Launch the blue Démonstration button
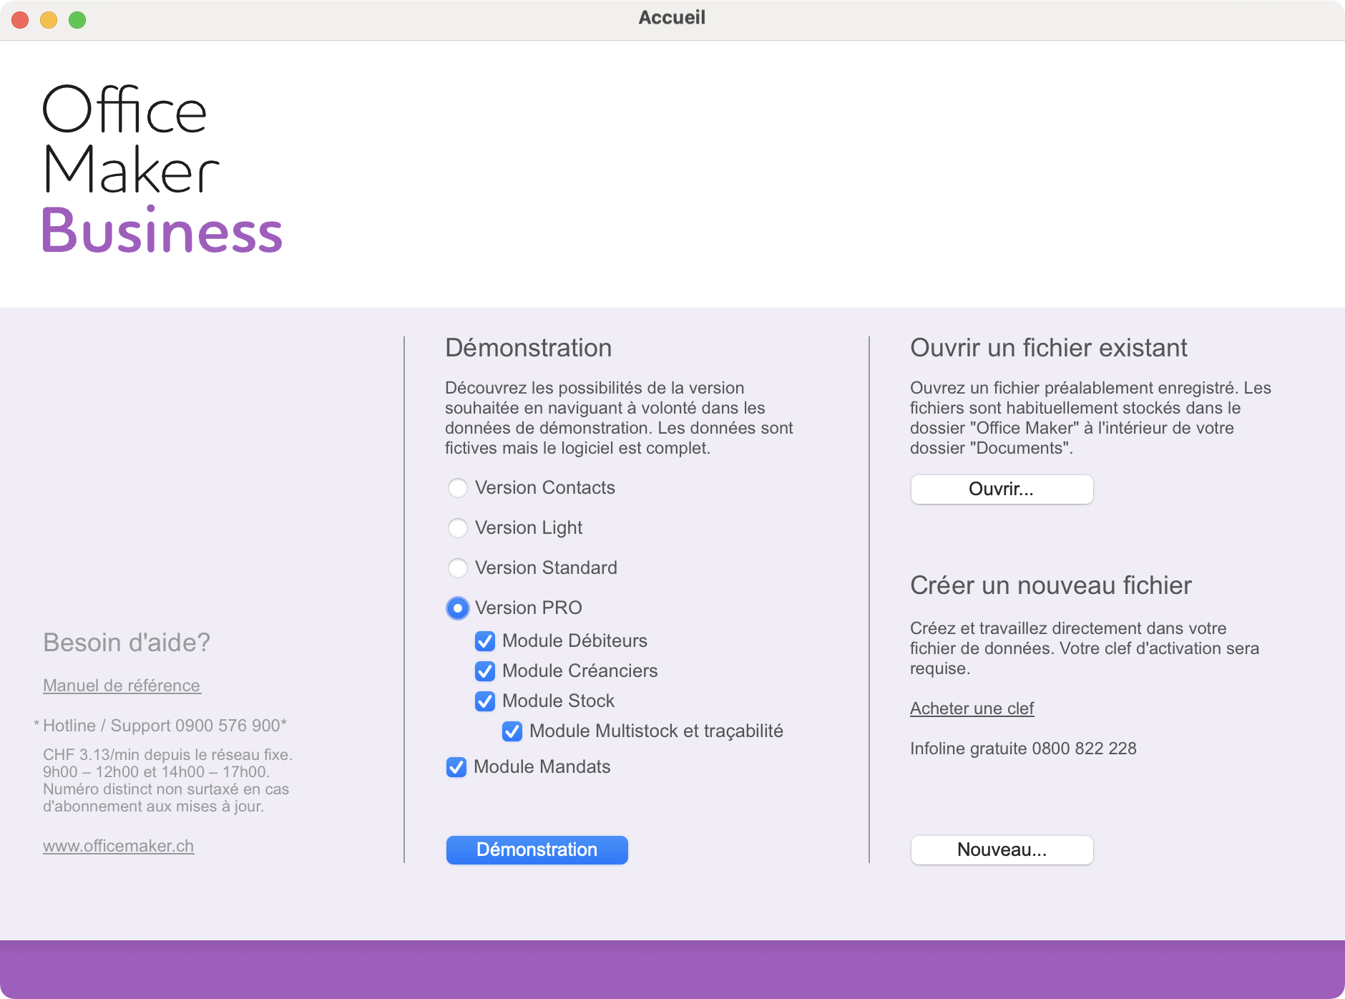Image resolution: width=1345 pixels, height=999 pixels. (x=537, y=850)
